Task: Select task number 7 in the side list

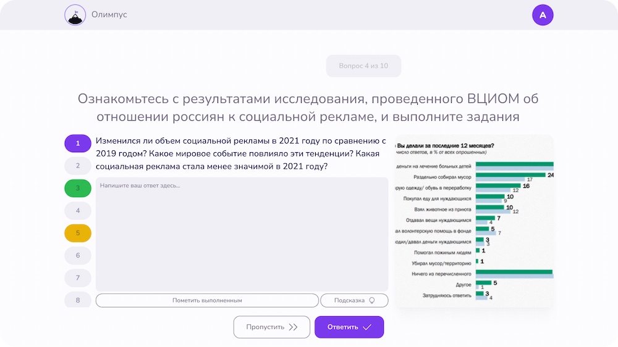Action: click(x=78, y=278)
